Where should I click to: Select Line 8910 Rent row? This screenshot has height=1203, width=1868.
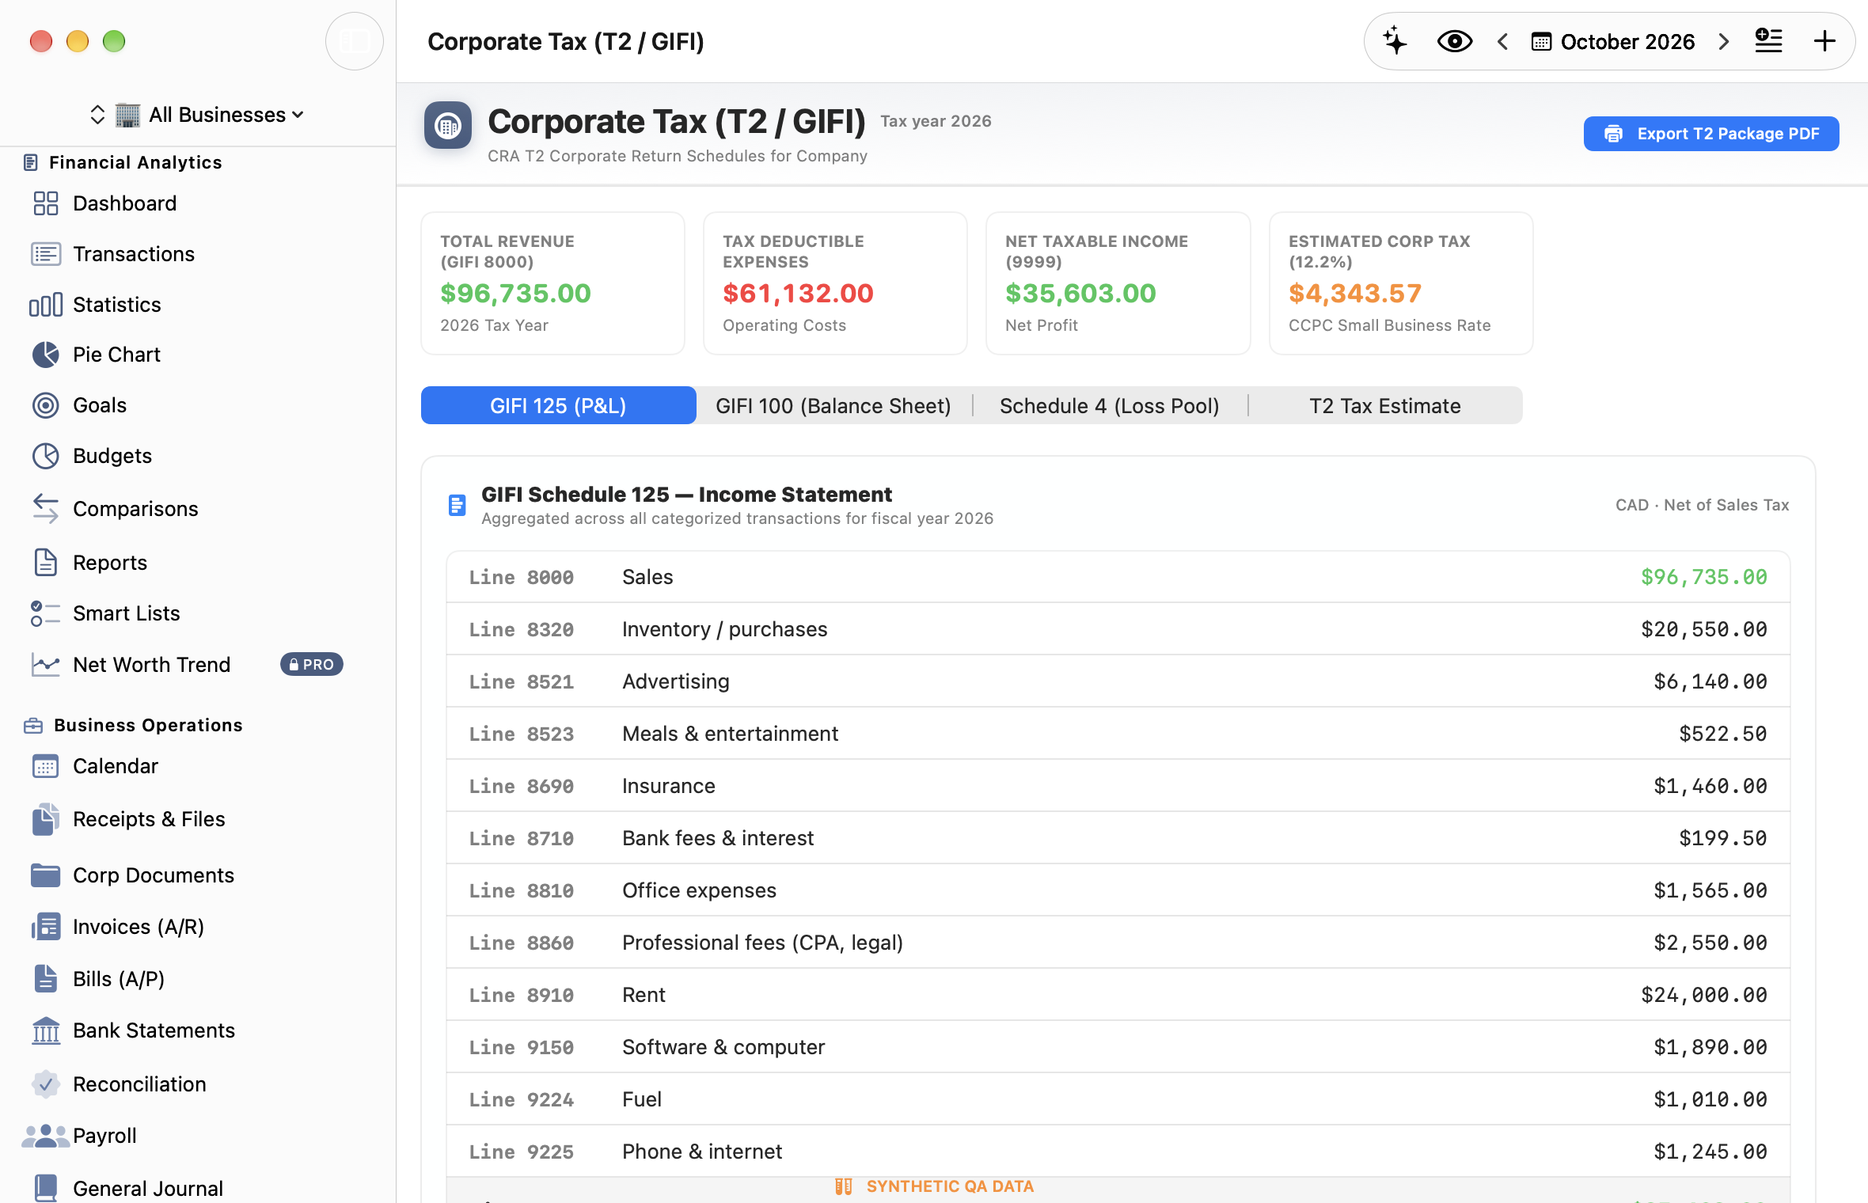point(1118,995)
